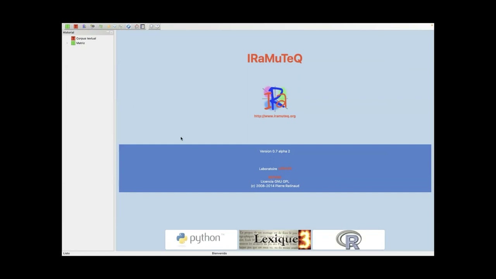Click the greyed-out blue round toolbar icon
496x279 pixels.
pos(114,26)
